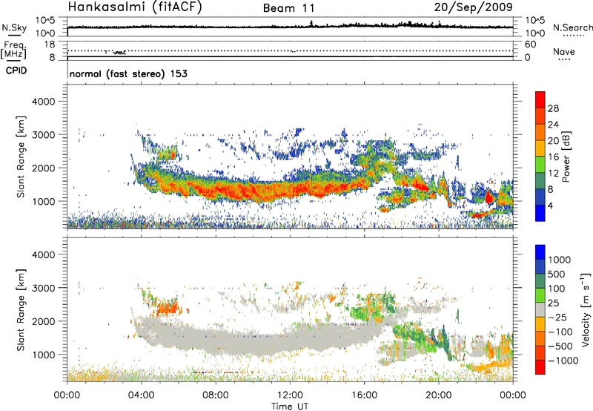The height and width of the screenshot is (411, 593).
Task: Click the CPID label
Action: coord(16,70)
